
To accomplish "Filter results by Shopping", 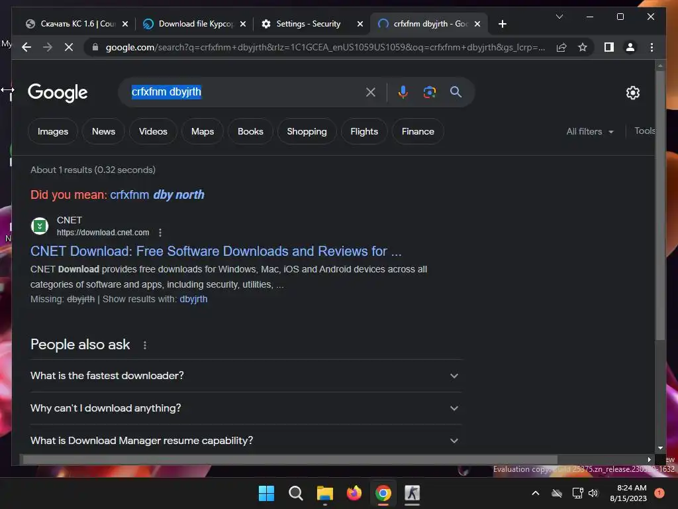I will point(307,132).
